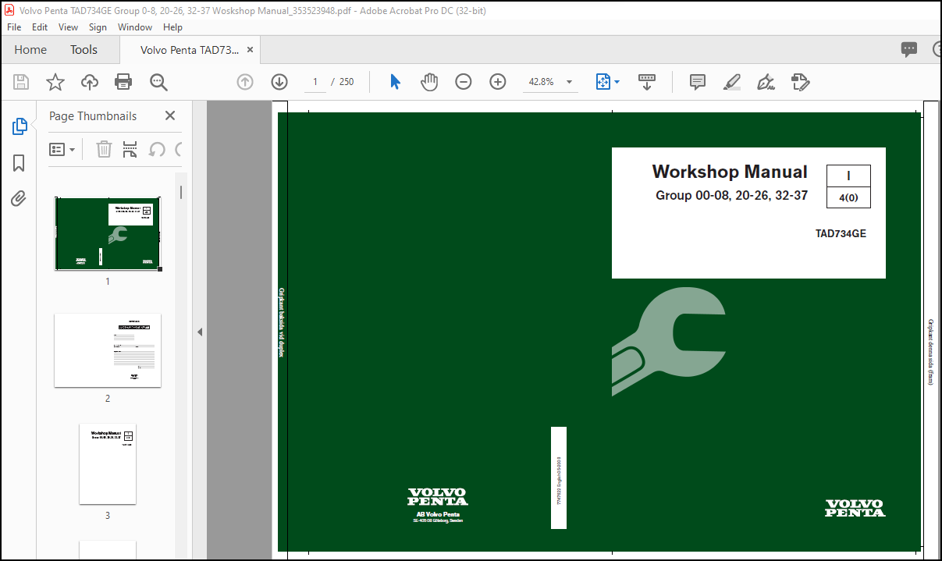Open the Sign document pen tool

coord(766,82)
